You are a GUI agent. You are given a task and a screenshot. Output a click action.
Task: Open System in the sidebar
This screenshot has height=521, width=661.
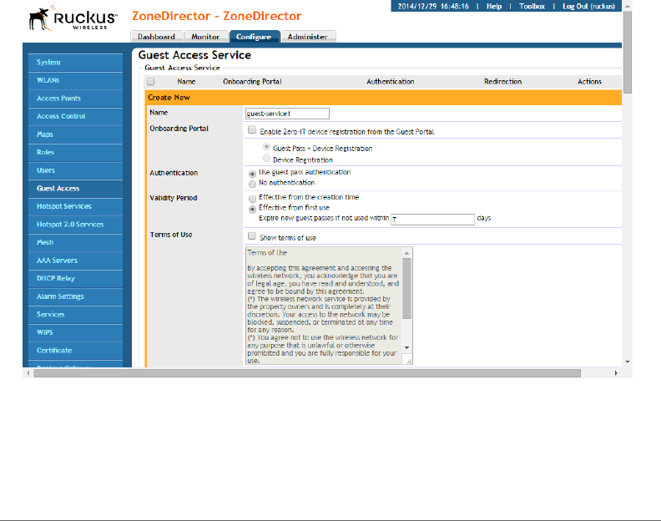(75, 63)
